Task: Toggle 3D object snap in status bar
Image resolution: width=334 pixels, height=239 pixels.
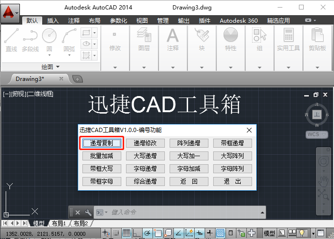Action: [168, 233]
